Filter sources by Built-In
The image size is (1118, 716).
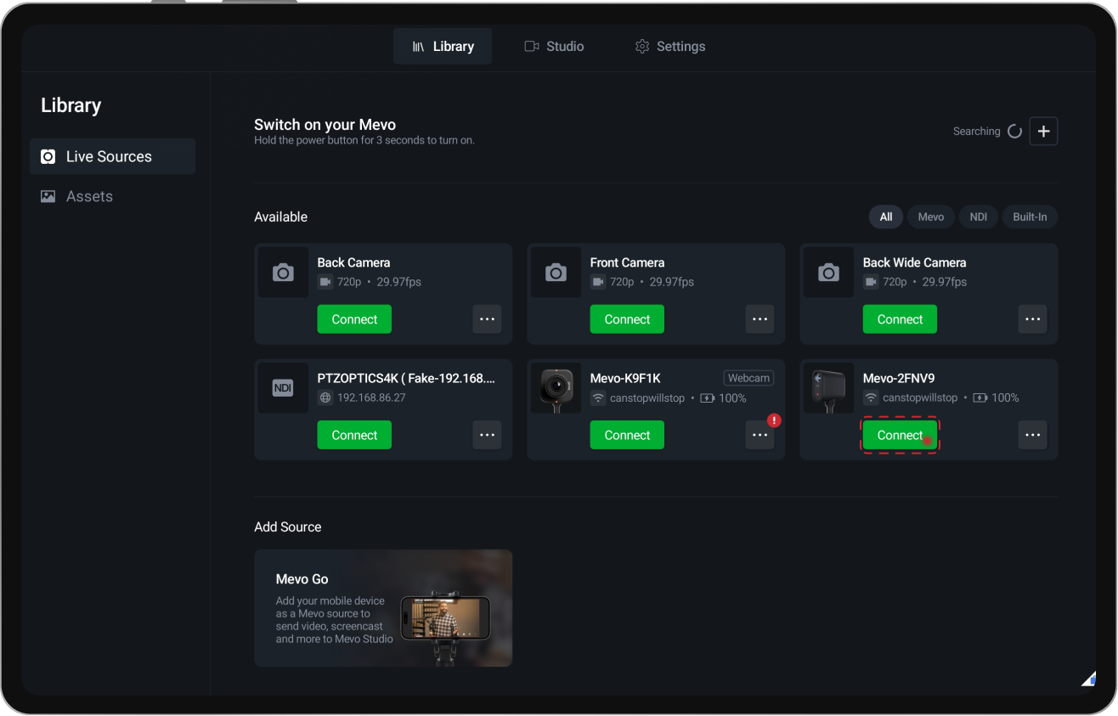click(x=1030, y=217)
